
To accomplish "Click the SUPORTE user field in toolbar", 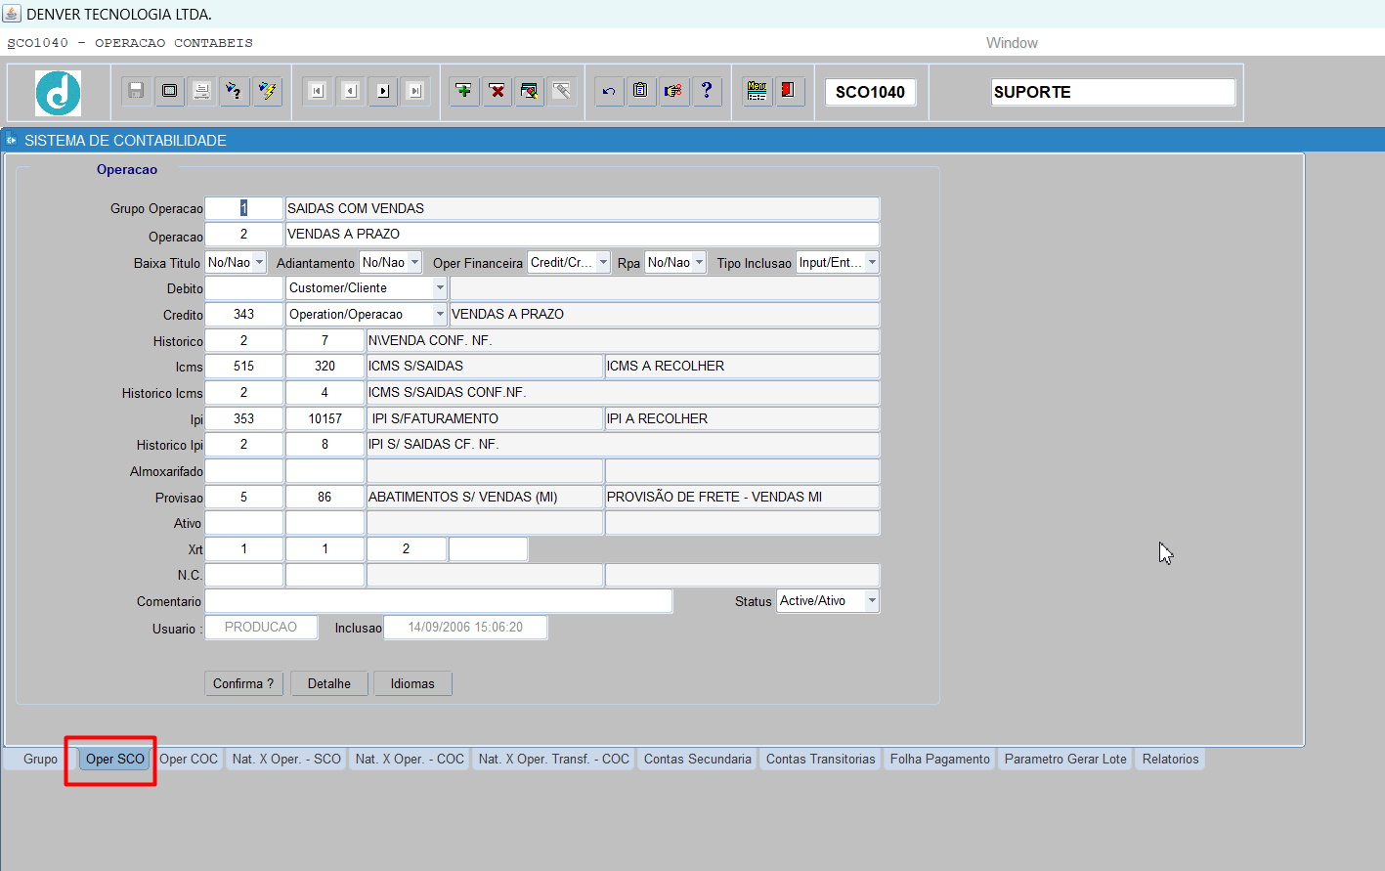I will (1113, 92).
